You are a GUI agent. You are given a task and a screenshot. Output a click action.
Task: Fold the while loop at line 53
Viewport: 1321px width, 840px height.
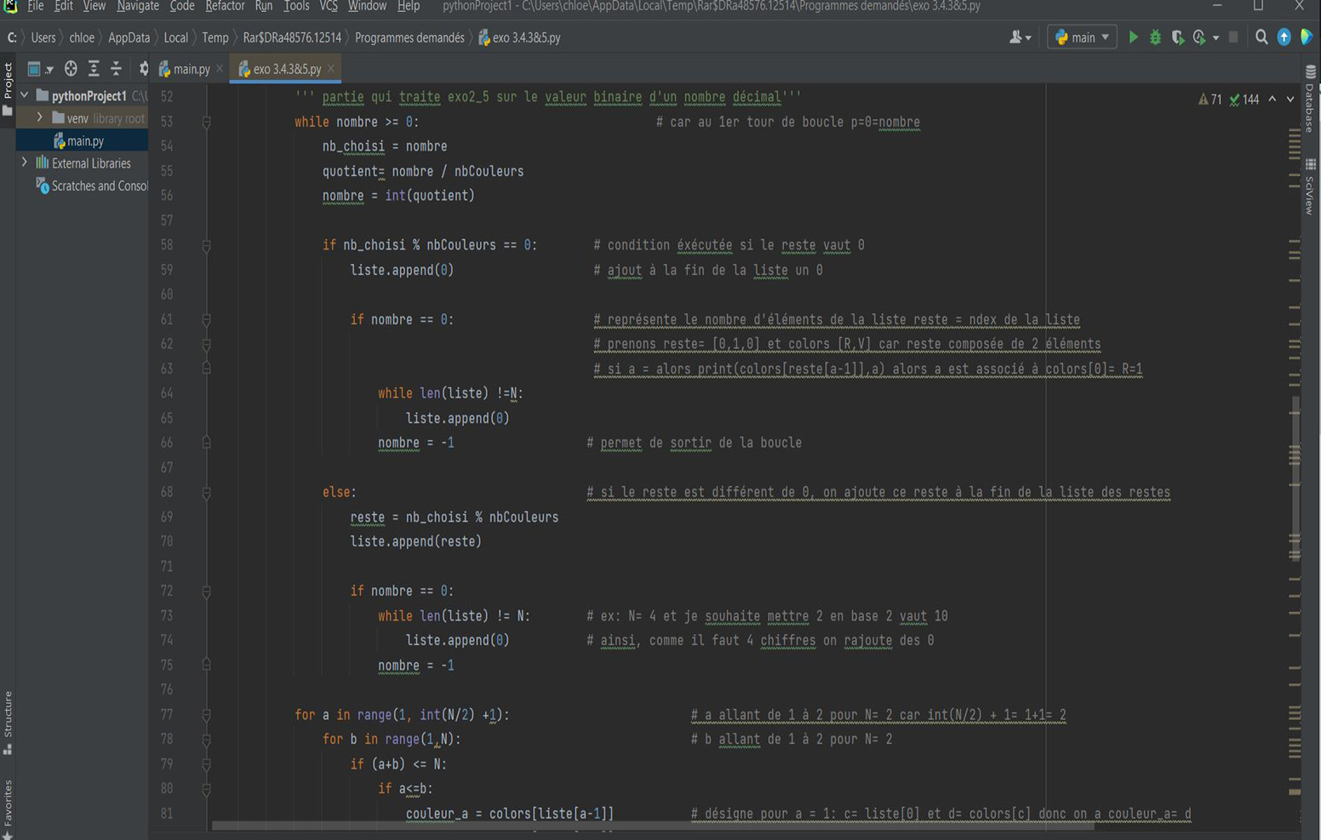click(x=206, y=122)
